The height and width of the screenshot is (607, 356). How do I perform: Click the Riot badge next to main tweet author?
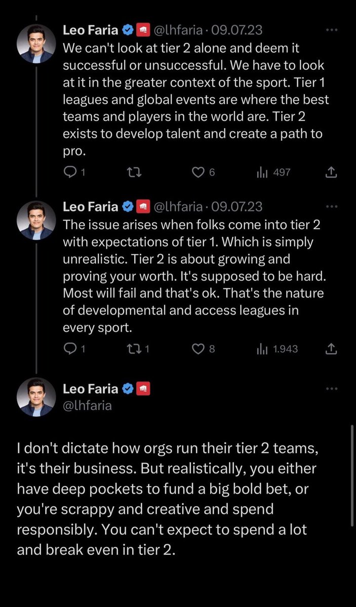(x=144, y=389)
